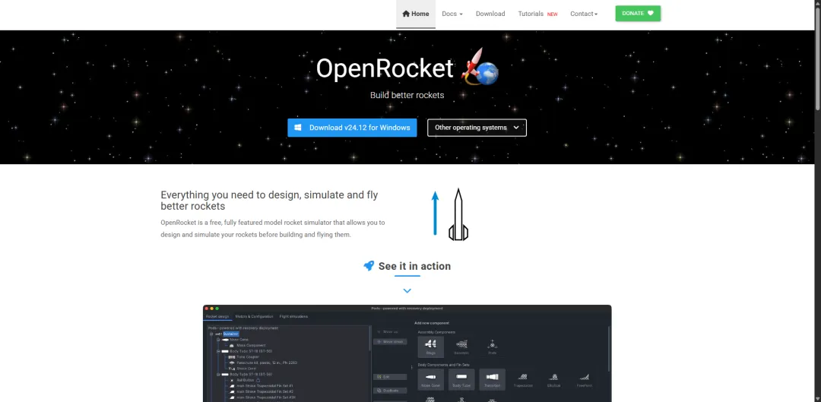Image resolution: width=821 pixels, height=402 pixels.
Task: Open the Other operating systems dropdown
Action: pyautogui.click(x=477, y=128)
